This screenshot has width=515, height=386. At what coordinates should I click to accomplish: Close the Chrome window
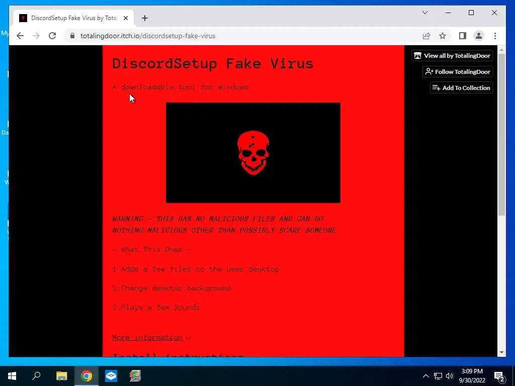click(x=494, y=13)
